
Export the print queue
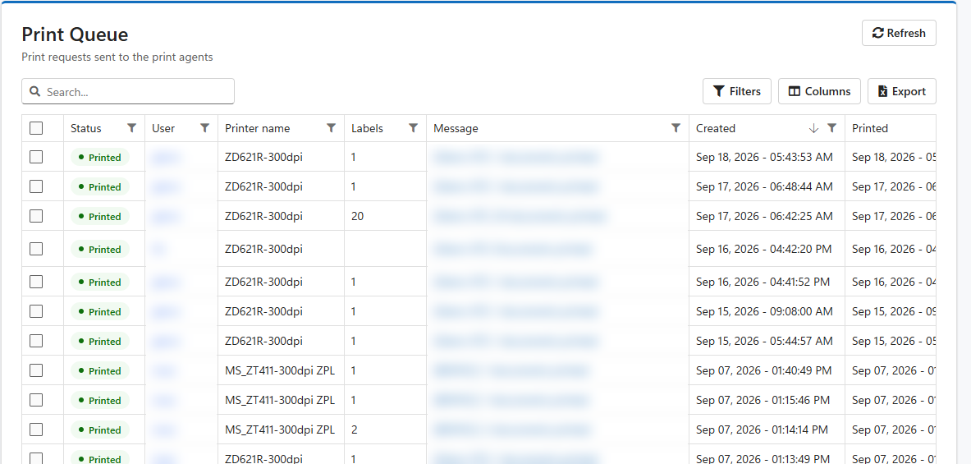click(901, 91)
